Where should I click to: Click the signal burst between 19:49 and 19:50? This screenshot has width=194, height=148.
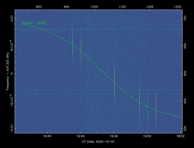point(139,103)
